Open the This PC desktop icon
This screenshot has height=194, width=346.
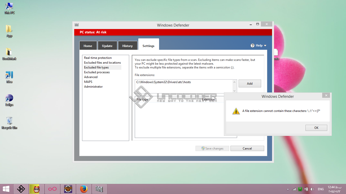[9, 8]
